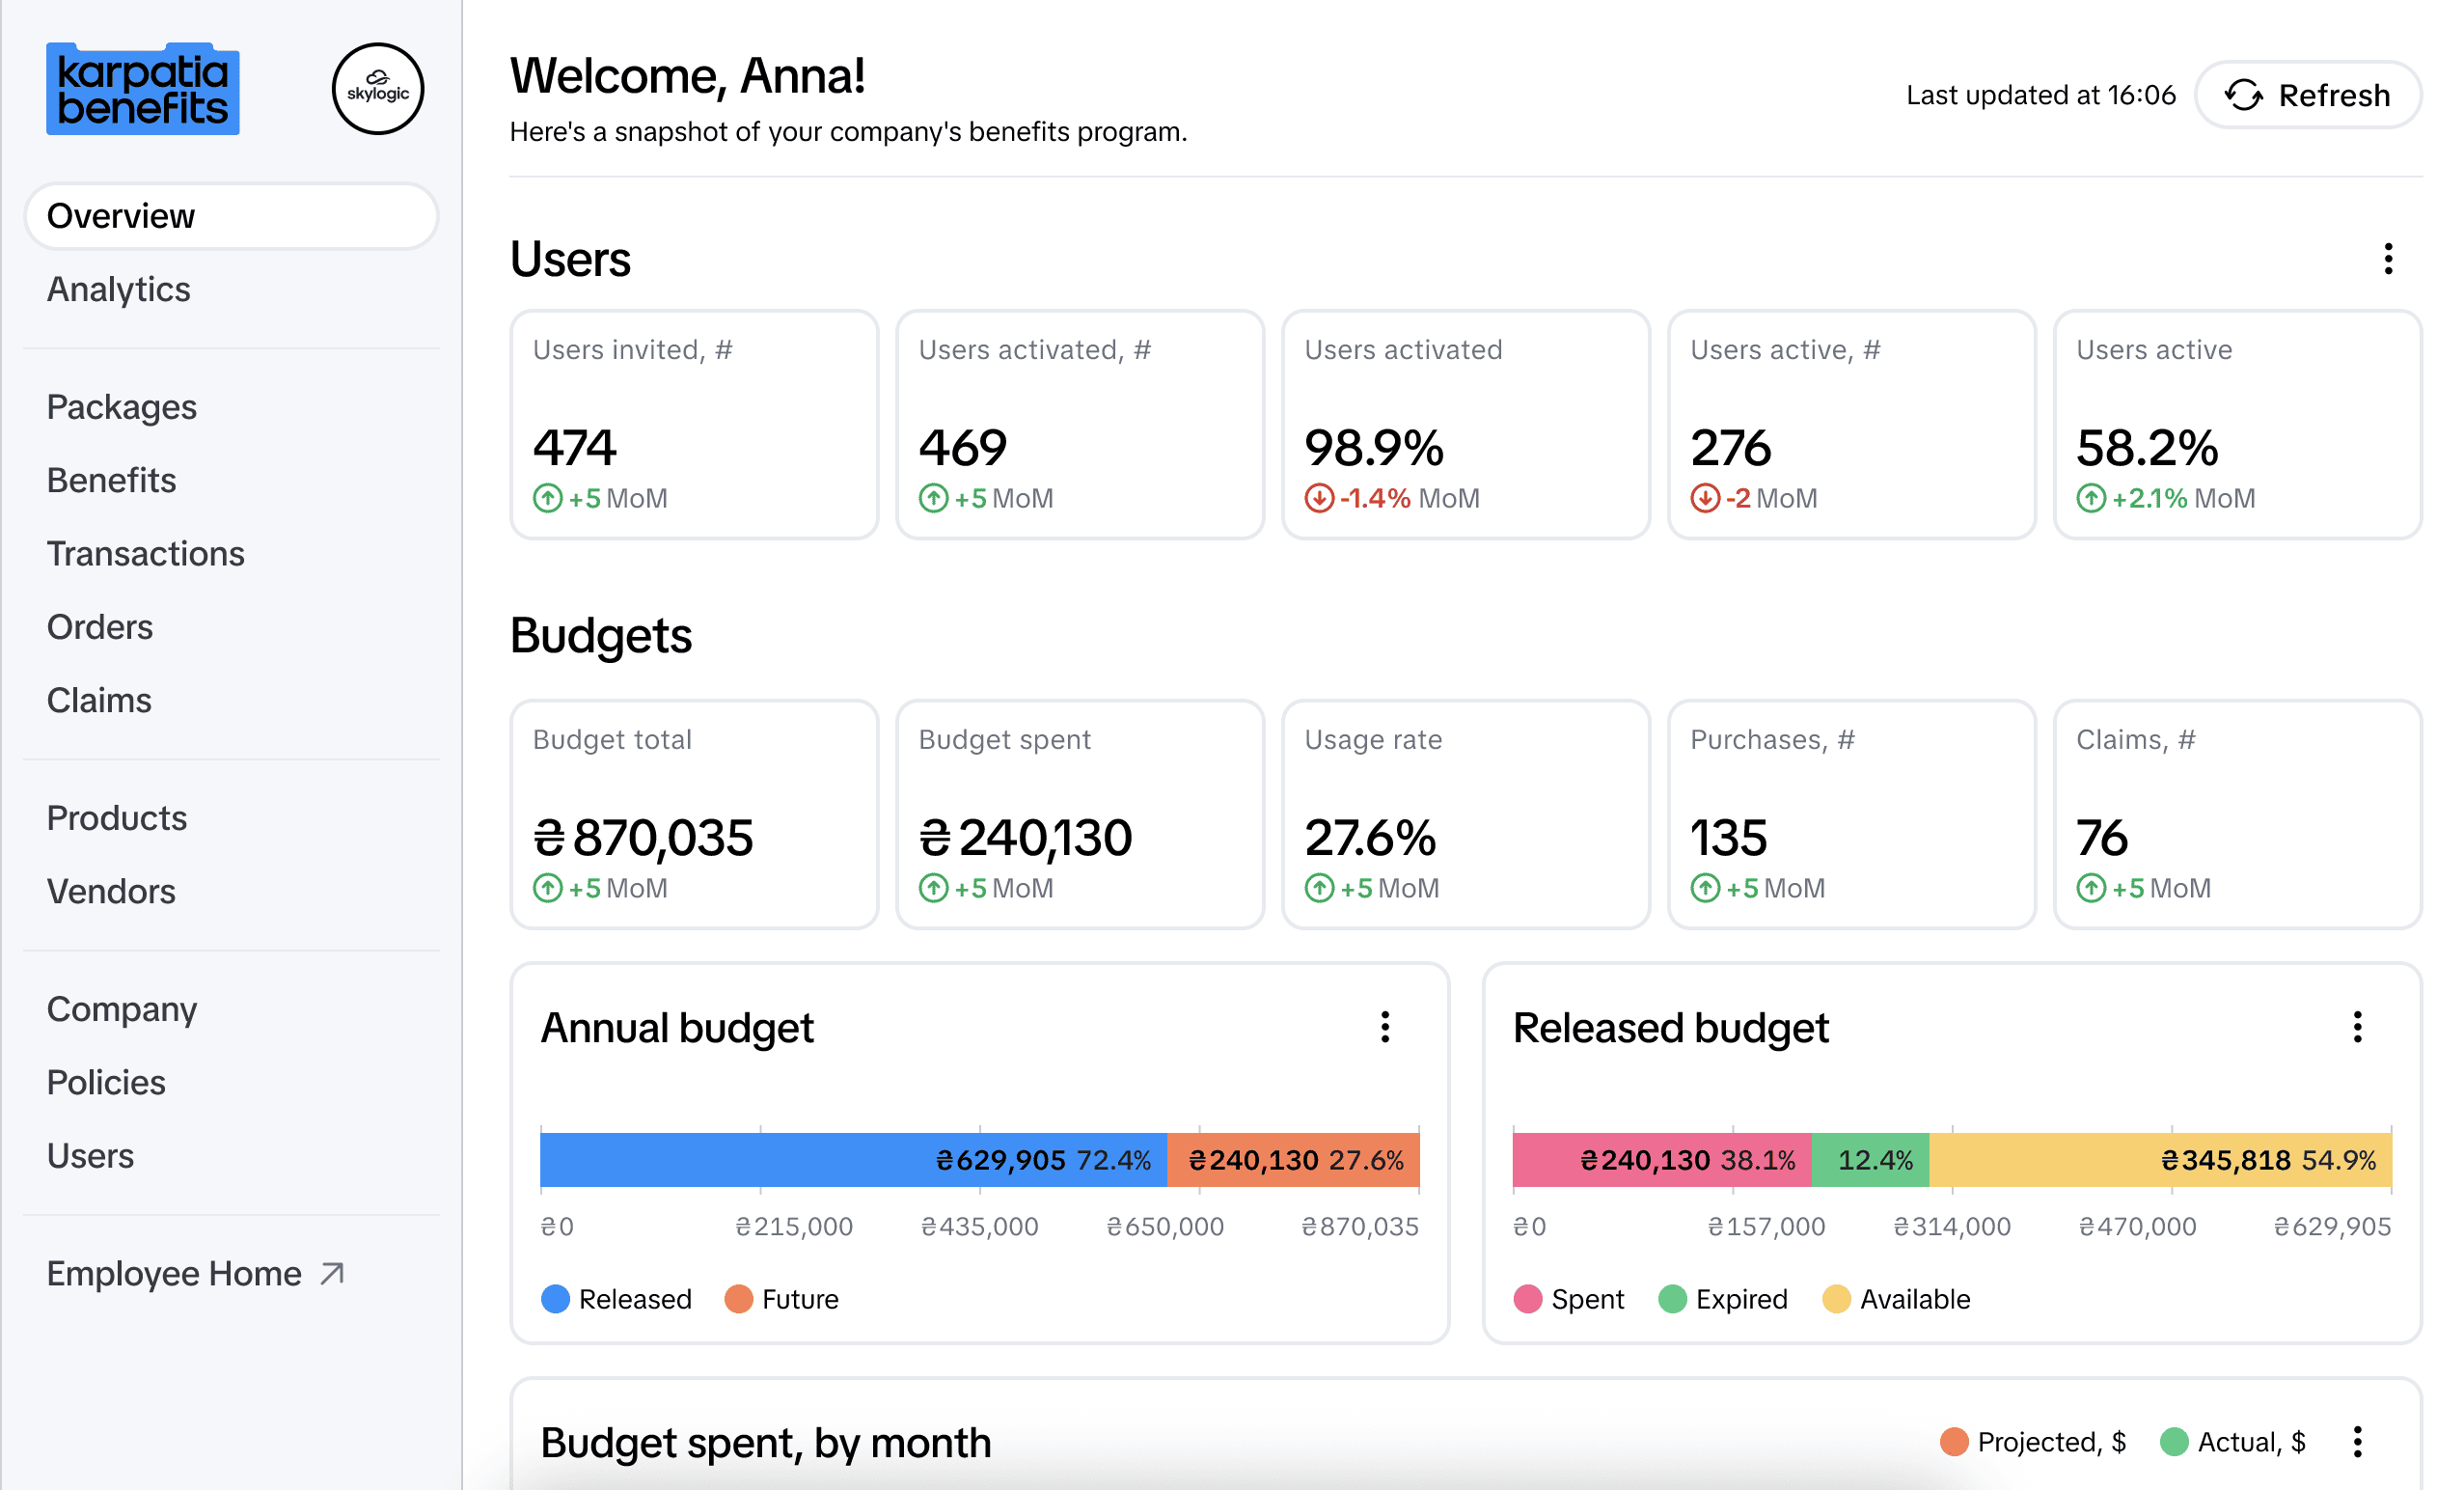
Task: Click the pink Spent bar segment 38.1%
Action: 1662,1160
